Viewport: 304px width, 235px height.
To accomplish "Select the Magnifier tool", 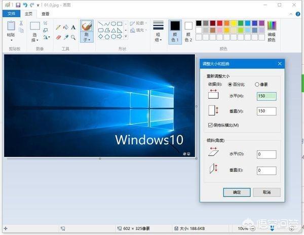I will [x=73, y=37].
